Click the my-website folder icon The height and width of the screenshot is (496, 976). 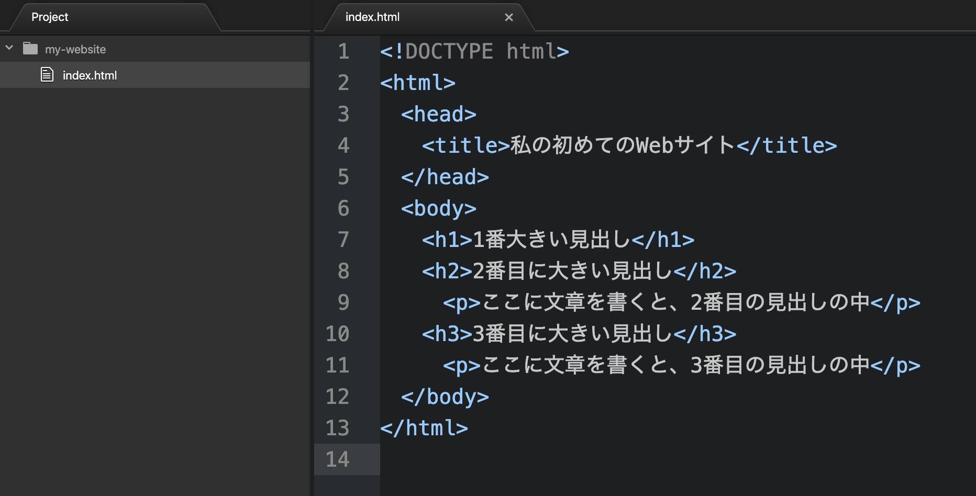pyautogui.click(x=30, y=49)
